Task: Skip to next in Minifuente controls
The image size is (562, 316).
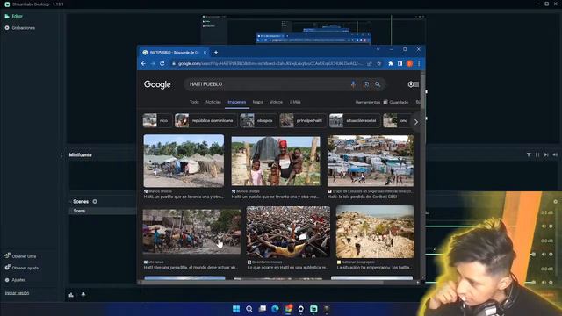Action: (546, 154)
